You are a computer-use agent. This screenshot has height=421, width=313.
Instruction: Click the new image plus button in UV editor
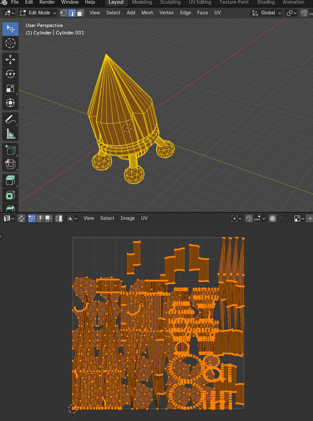[x=310, y=218]
